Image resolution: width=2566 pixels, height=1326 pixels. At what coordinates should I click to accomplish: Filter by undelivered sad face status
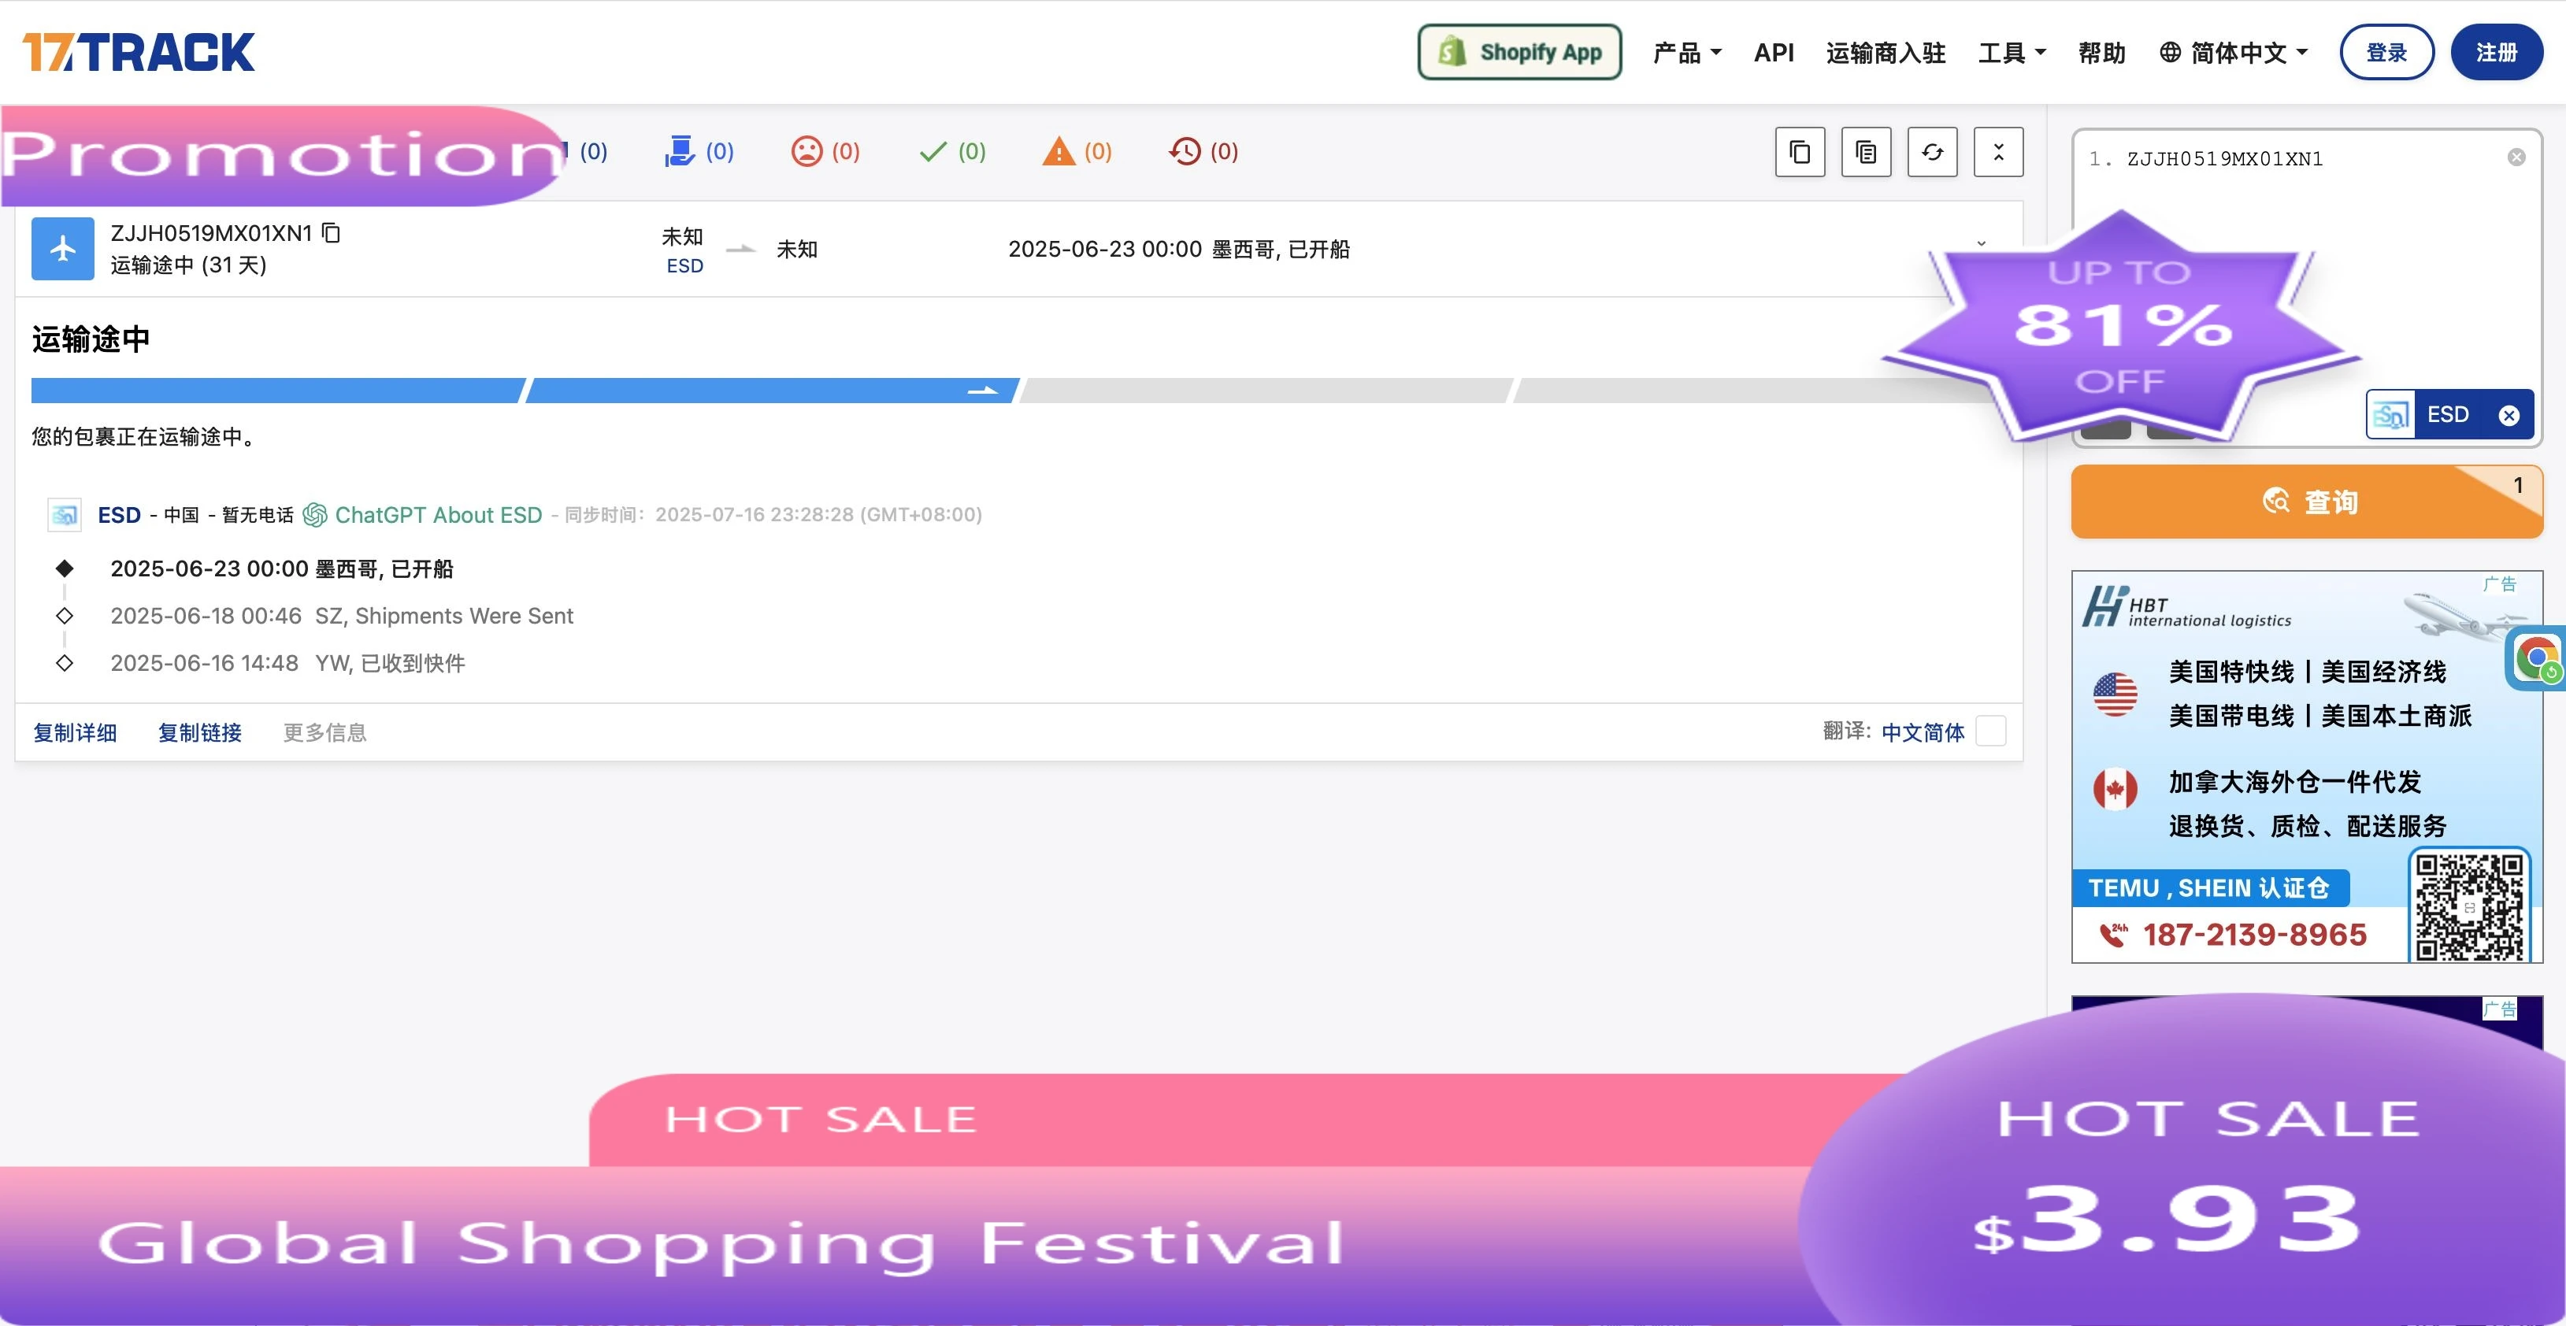point(825,151)
